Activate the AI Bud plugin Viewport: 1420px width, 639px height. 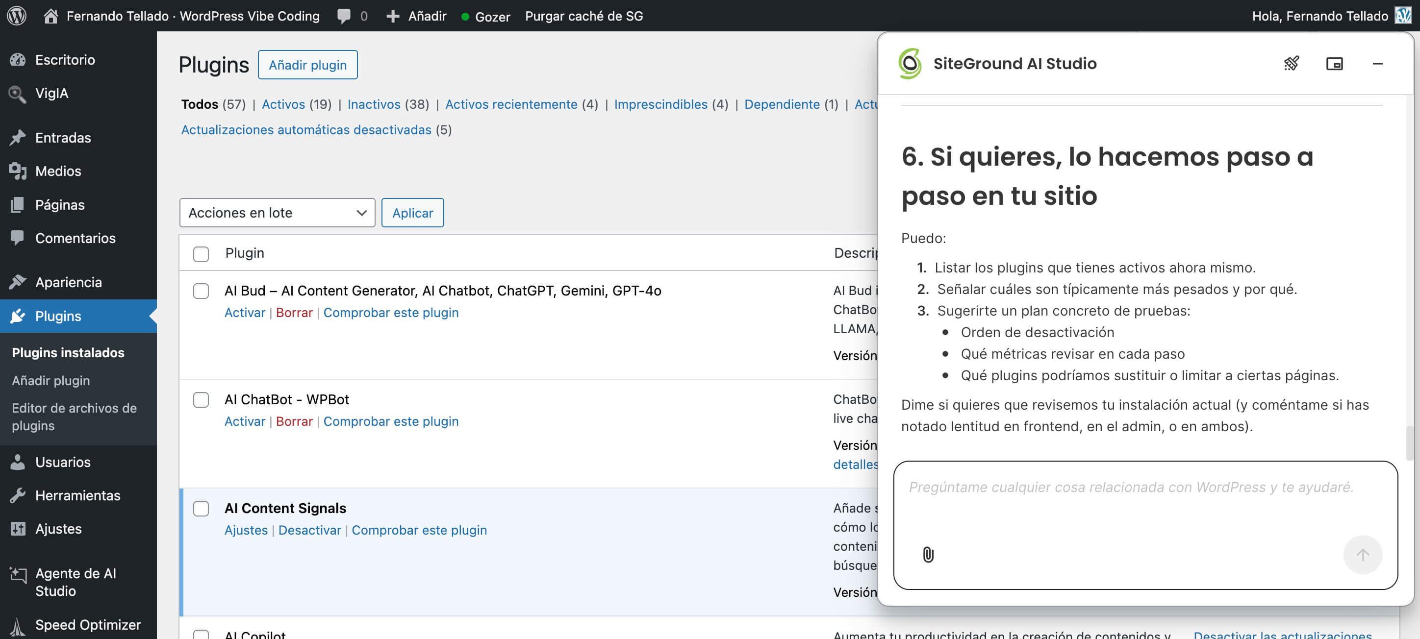coord(245,312)
